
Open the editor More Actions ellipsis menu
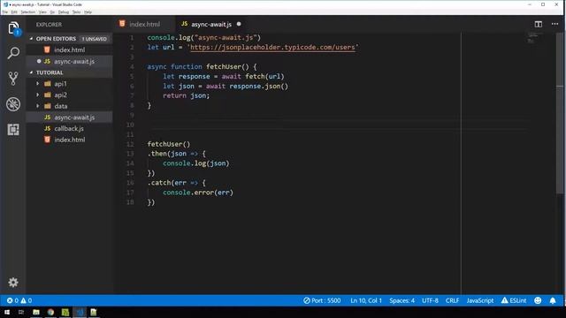click(555, 24)
